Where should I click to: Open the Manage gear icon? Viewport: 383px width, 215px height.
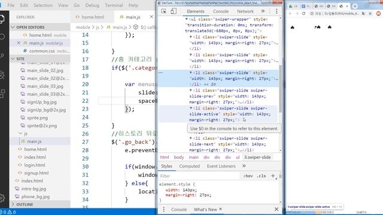2,198
